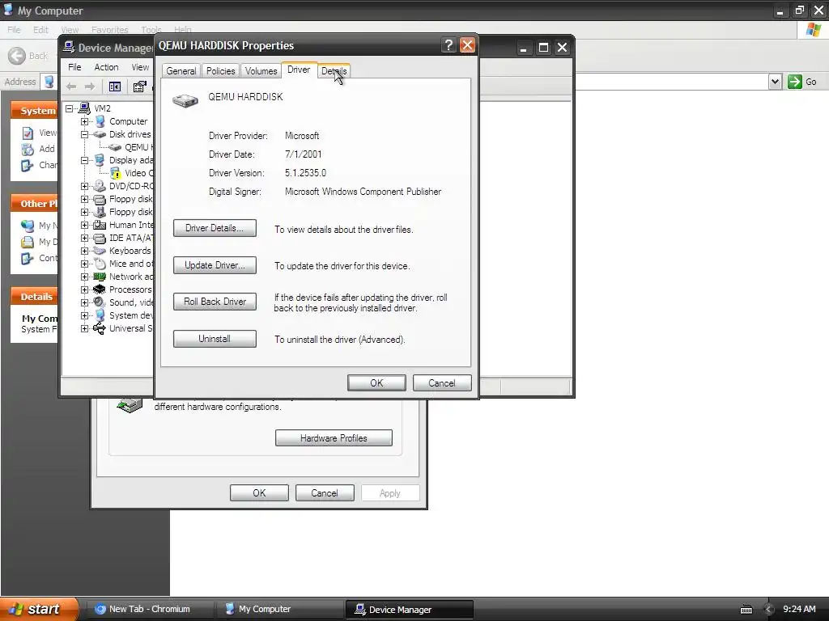Expand the Computer node

[84, 121]
